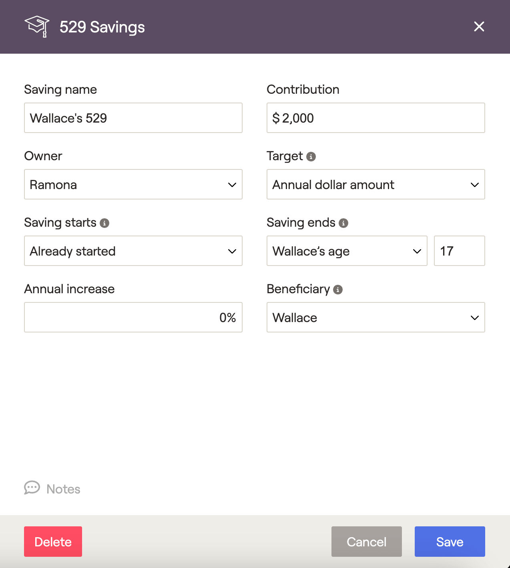Click the Saving ends age field 17
Viewport: 510px width, 568px height.
coord(460,251)
